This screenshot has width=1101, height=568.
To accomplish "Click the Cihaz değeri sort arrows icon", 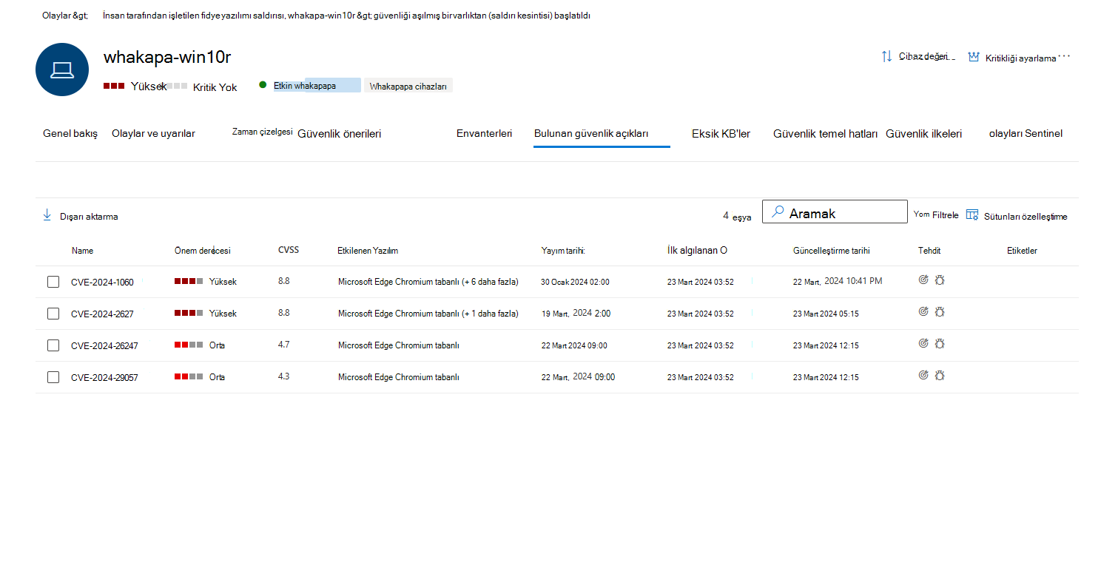I will tap(886, 56).
